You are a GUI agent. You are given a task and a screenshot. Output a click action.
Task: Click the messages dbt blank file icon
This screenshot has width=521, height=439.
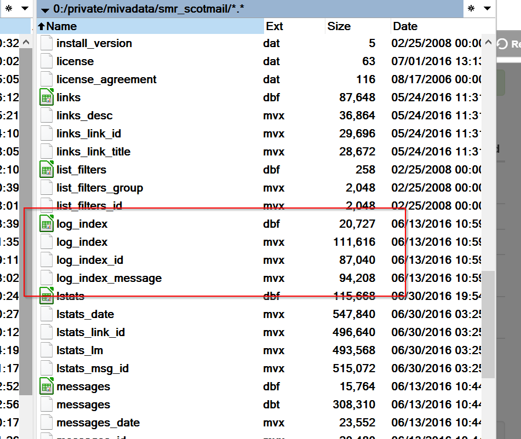tap(47, 405)
